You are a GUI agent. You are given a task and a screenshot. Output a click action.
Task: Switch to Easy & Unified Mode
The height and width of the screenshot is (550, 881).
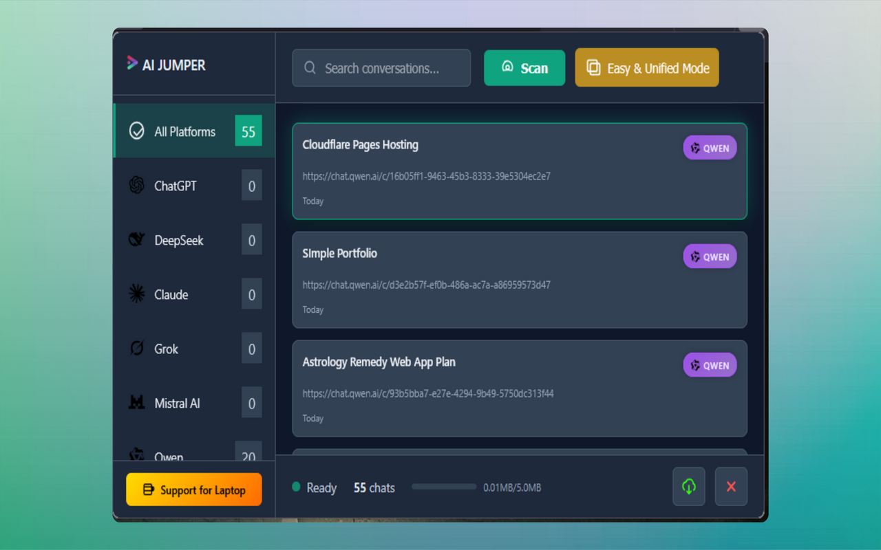[647, 67]
